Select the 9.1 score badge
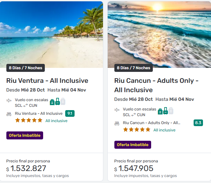Viewport: 211px width, 183px height. pyautogui.click(x=70, y=113)
